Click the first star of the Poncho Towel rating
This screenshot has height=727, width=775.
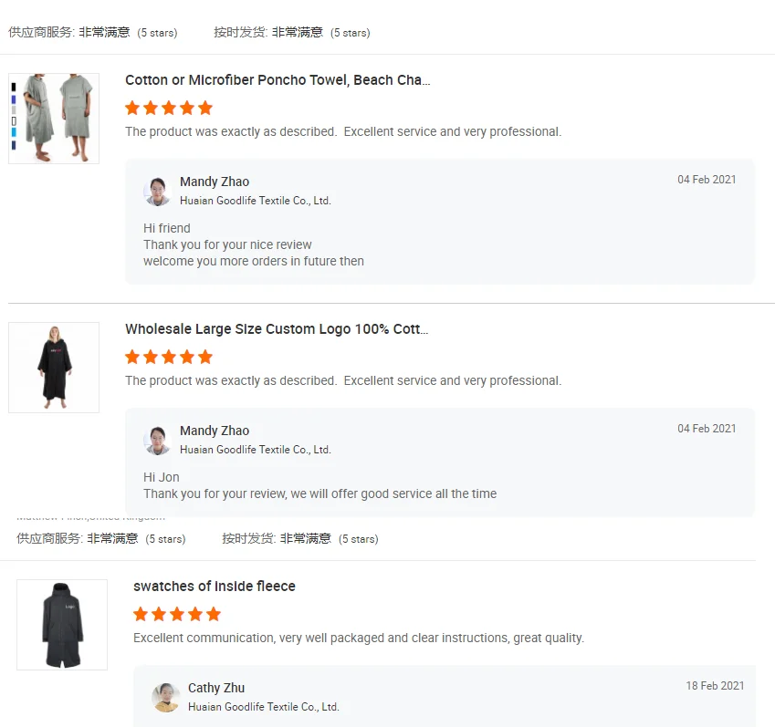[132, 108]
